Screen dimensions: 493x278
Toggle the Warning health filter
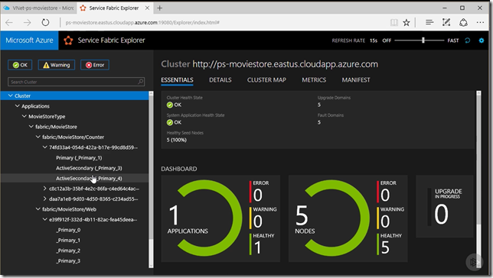pyautogui.click(x=57, y=65)
